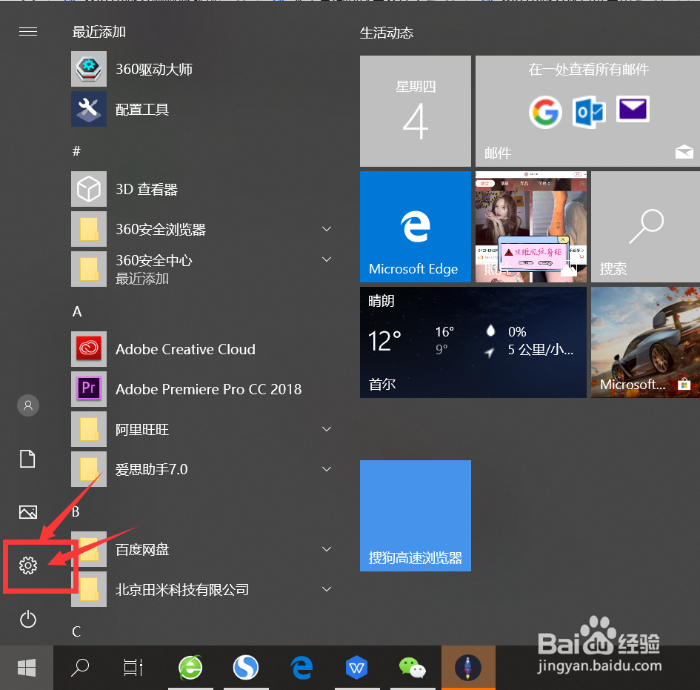Open the 邮件 mail tile
Viewport: 700px width, 690px height.
pyautogui.click(x=587, y=110)
